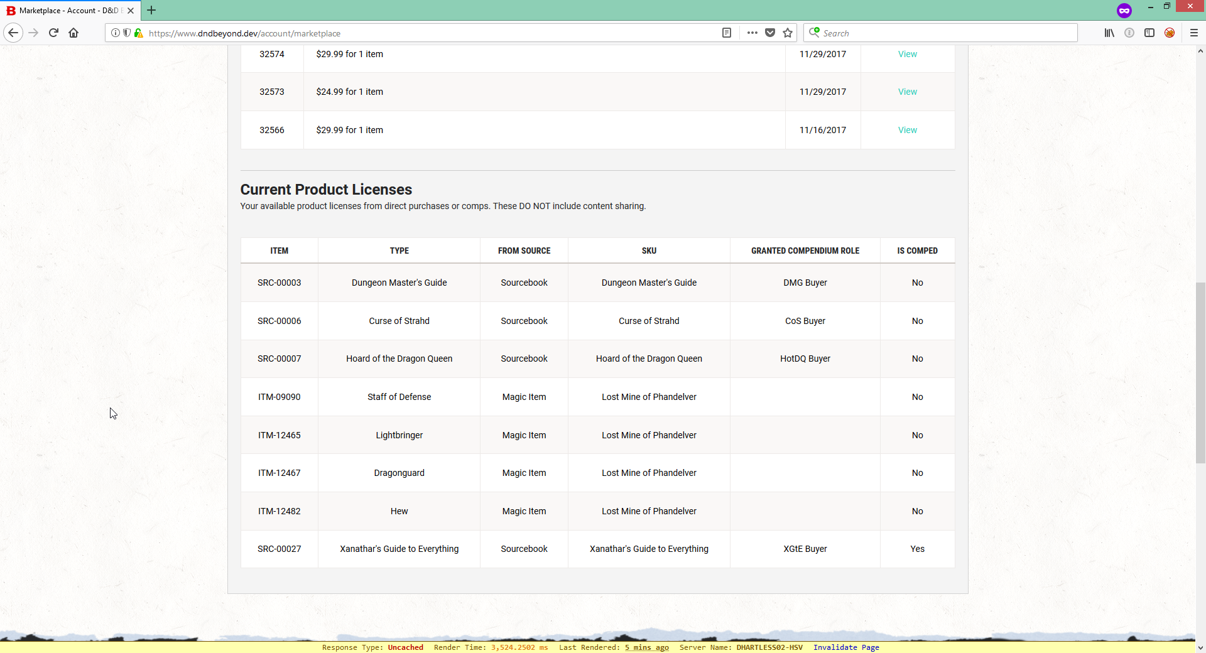Select item cell SRC-00006
Image resolution: width=1206 pixels, height=653 pixels.
click(x=279, y=321)
